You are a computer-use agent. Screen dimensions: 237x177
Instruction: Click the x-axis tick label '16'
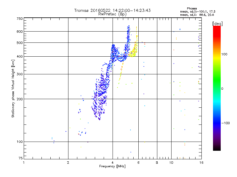[x=201, y=163]
